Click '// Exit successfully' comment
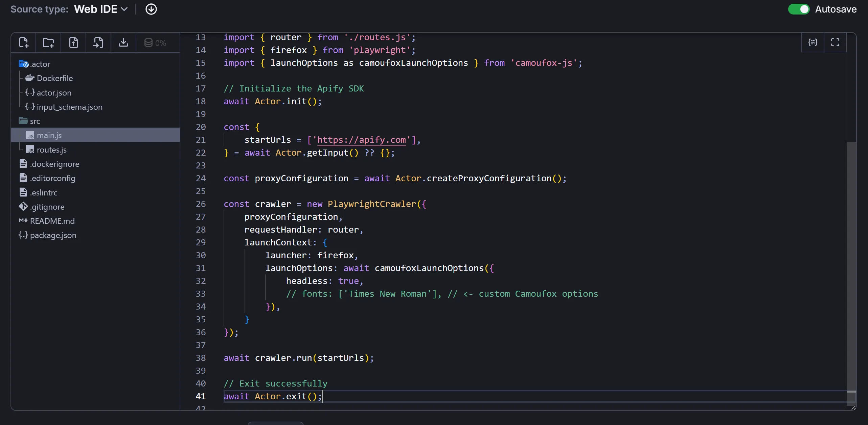This screenshot has width=868, height=425. (x=275, y=383)
